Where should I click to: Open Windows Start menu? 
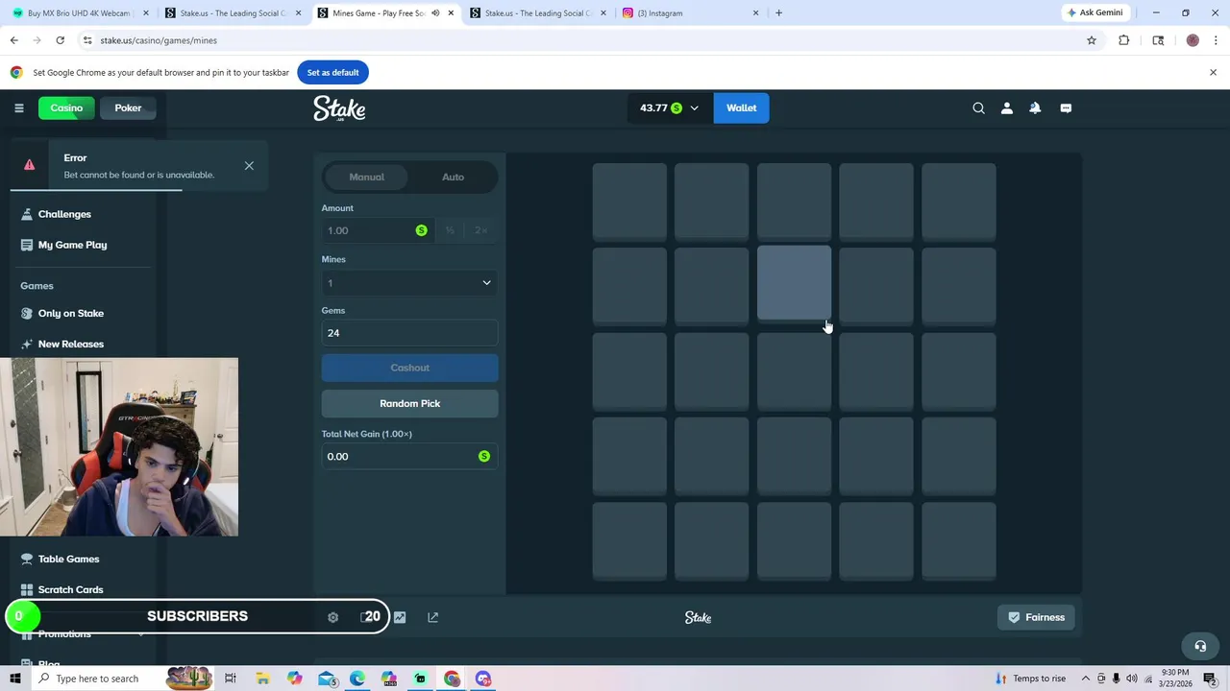pos(14,679)
